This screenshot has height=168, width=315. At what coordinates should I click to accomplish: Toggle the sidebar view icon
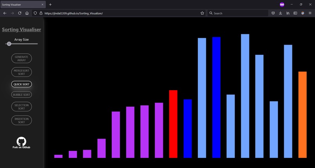(295, 13)
